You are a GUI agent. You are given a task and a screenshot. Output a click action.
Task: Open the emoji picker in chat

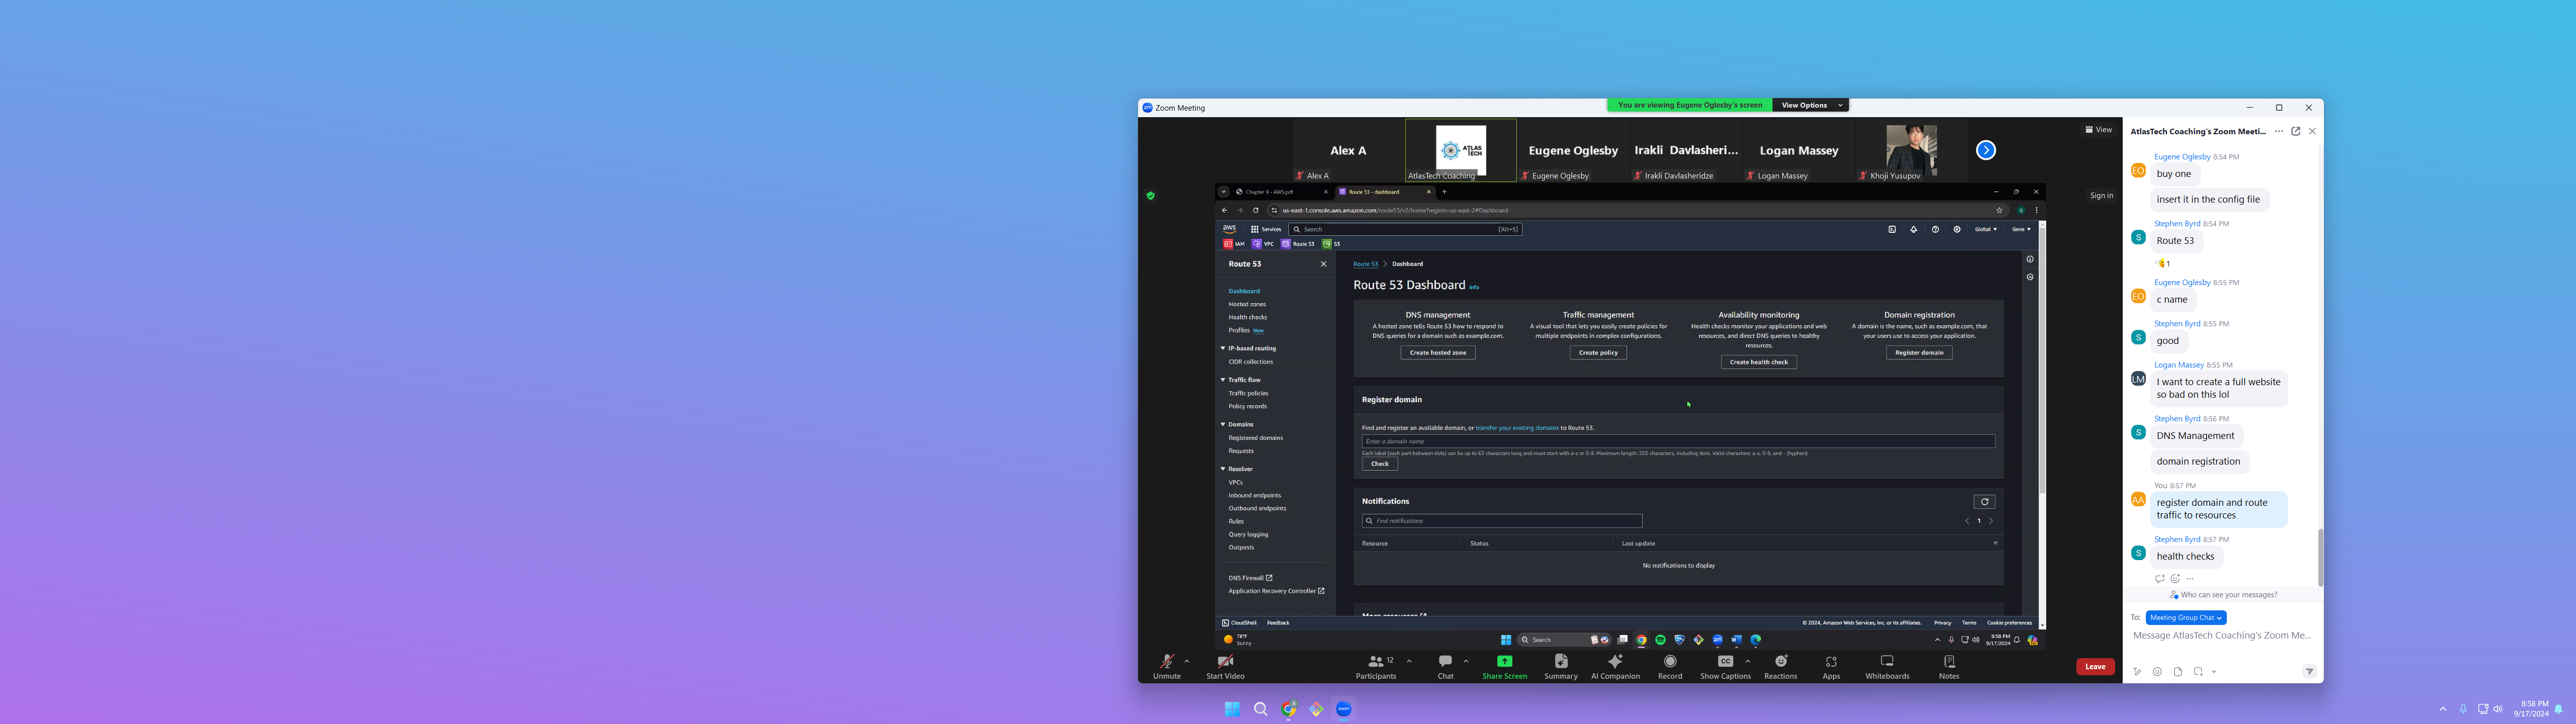[2157, 672]
